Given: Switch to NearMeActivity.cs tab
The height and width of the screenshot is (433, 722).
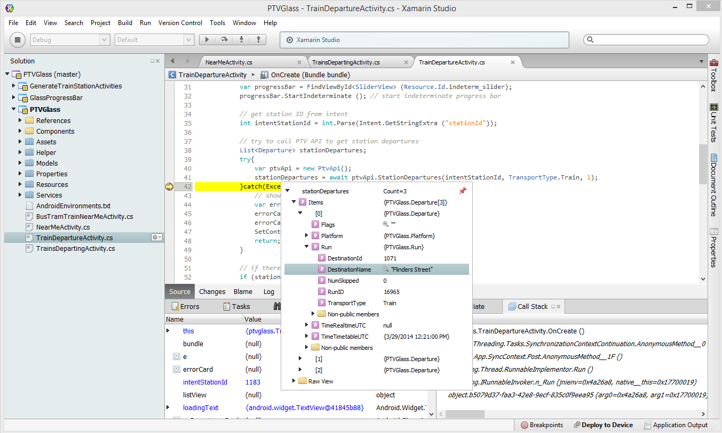Looking at the screenshot, I should coord(229,62).
